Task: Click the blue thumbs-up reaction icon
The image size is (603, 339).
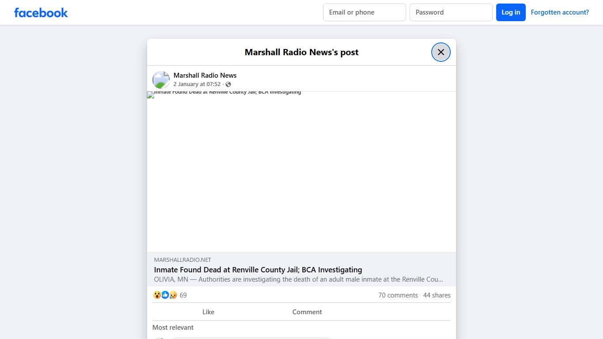Action: tap(165, 295)
